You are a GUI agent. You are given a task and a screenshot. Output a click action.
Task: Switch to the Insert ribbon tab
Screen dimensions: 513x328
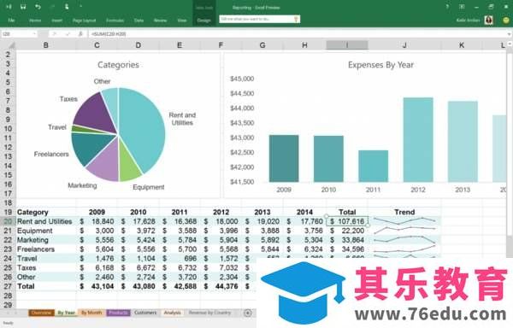point(56,20)
